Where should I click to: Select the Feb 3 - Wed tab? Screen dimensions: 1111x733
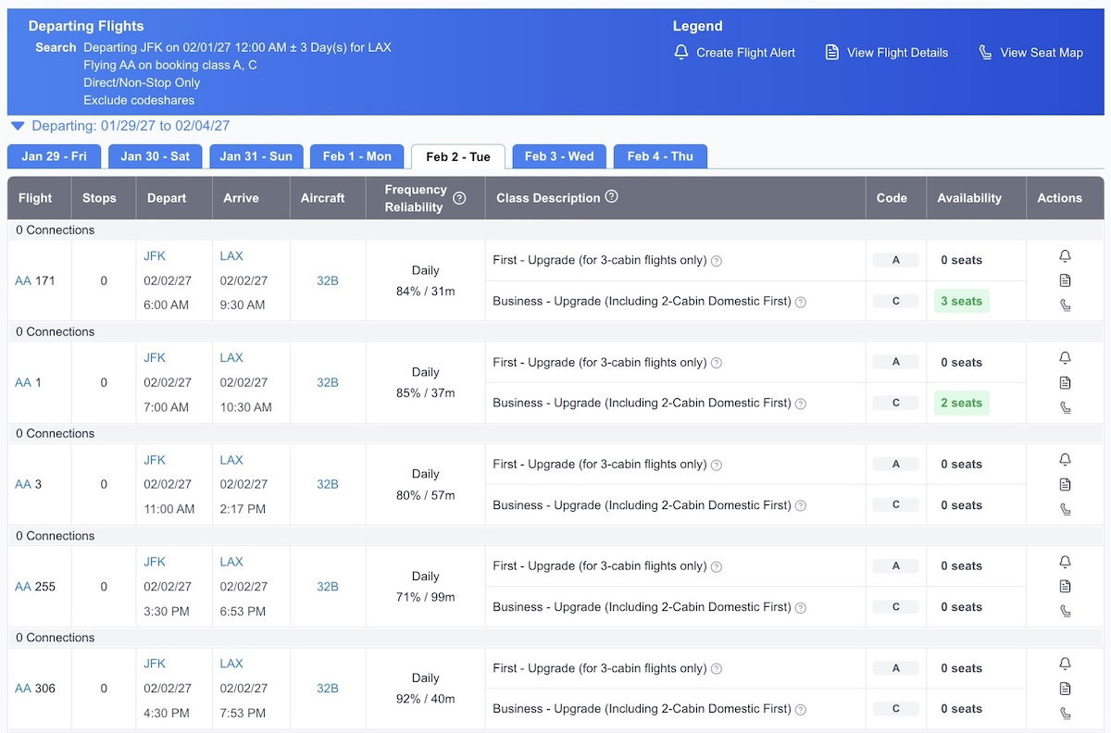[x=558, y=156]
